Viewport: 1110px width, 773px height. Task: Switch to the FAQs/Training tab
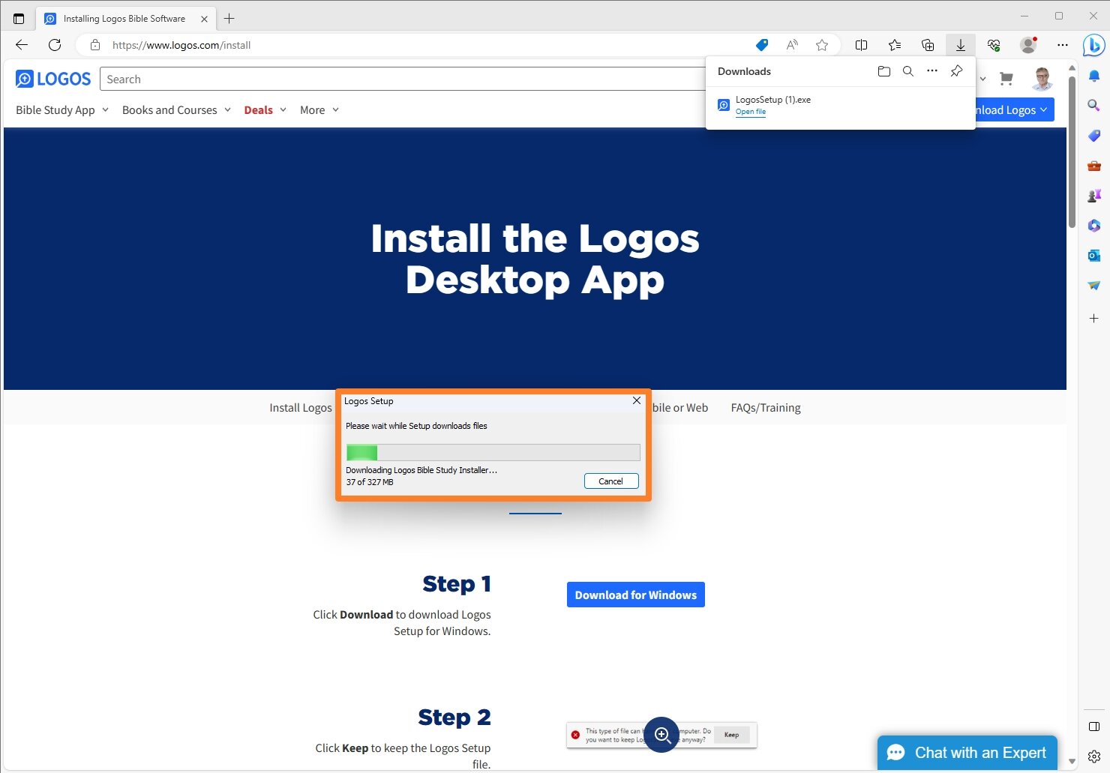(765, 407)
